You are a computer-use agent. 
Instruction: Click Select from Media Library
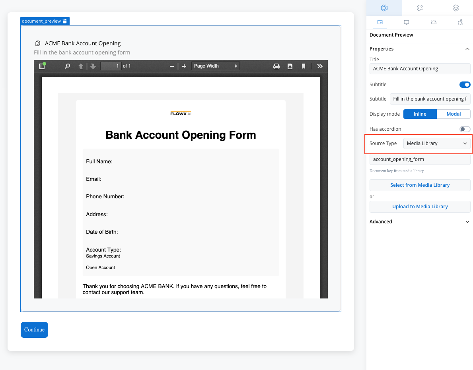(420, 185)
